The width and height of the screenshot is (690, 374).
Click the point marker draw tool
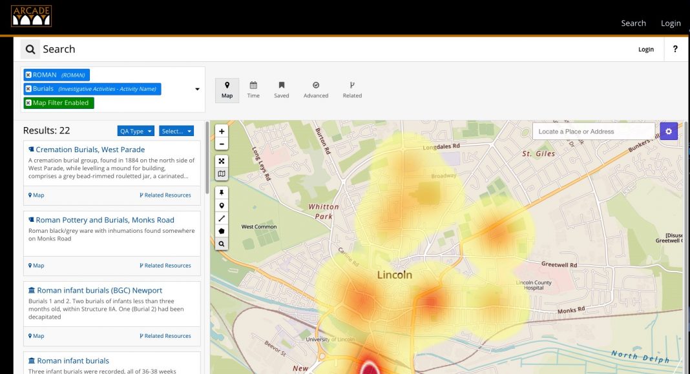pyautogui.click(x=222, y=206)
